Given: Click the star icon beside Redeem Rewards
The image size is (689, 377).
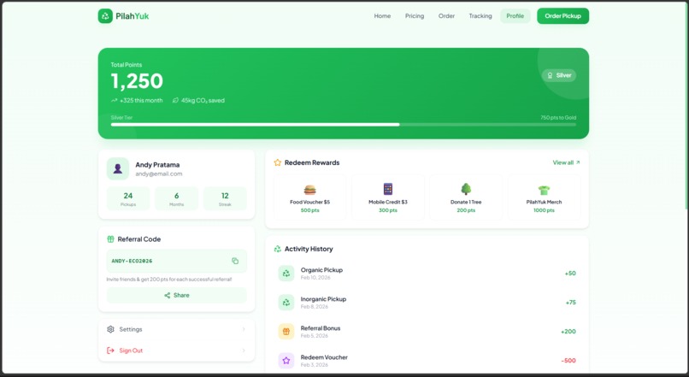Looking at the screenshot, I should pos(278,162).
